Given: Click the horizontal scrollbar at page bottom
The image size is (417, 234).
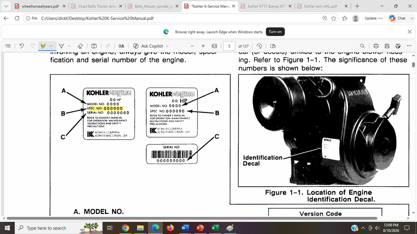Looking at the screenshot, I should [x=191, y=218].
